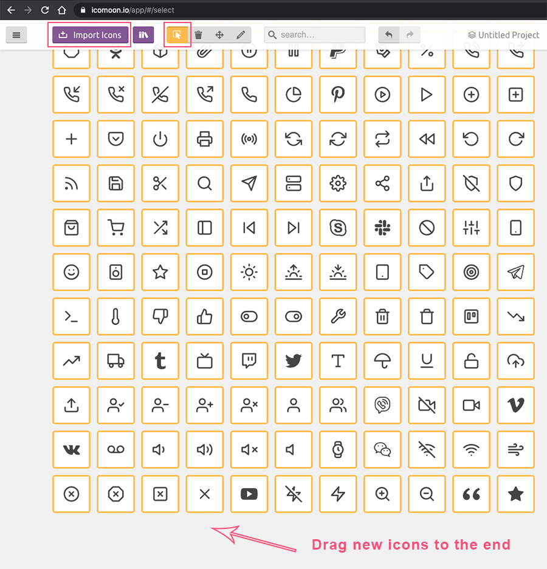Click the Undo arrow

pos(388,35)
